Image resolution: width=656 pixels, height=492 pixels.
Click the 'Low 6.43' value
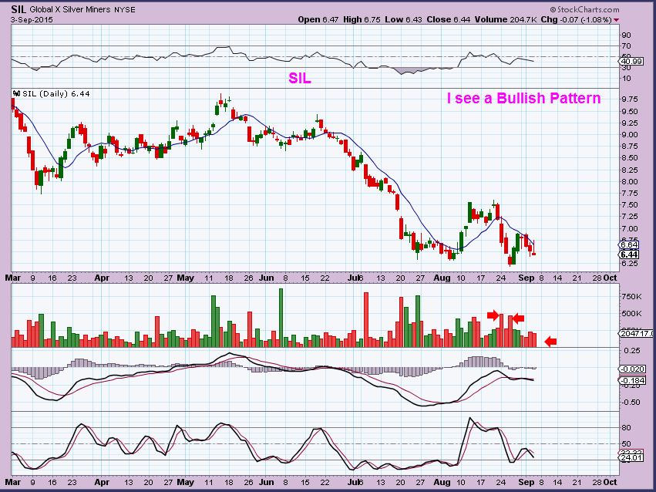[x=404, y=19]
